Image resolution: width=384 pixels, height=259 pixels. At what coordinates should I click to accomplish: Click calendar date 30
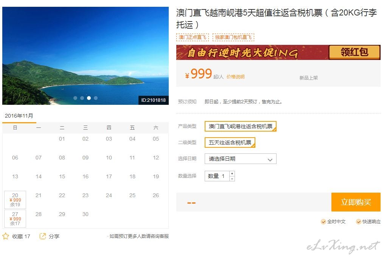(86, 214)
